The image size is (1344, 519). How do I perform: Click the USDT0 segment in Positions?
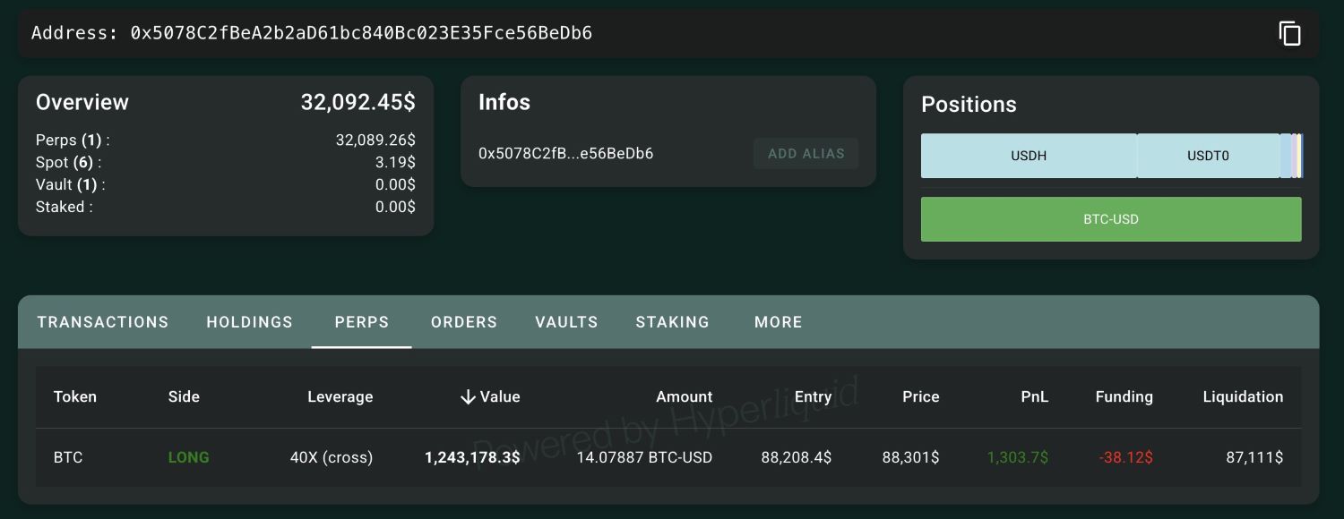[x=1210, y=156]
